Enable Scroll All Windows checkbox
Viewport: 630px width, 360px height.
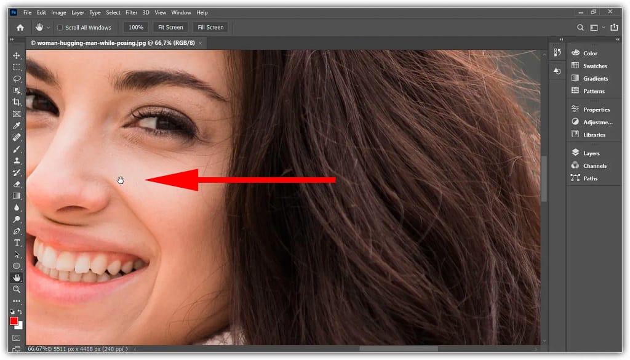(x=60, y=28)
